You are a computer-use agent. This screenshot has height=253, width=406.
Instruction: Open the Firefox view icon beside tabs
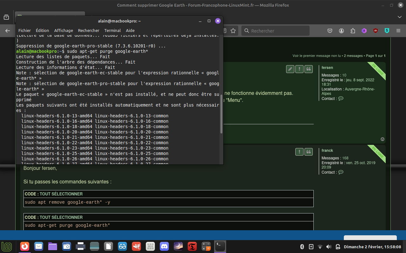point(6,17)
